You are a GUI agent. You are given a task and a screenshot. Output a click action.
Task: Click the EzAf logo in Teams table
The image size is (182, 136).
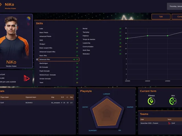169,123
